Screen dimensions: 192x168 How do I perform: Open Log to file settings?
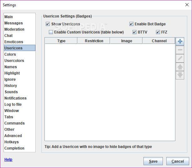point(20,104)
